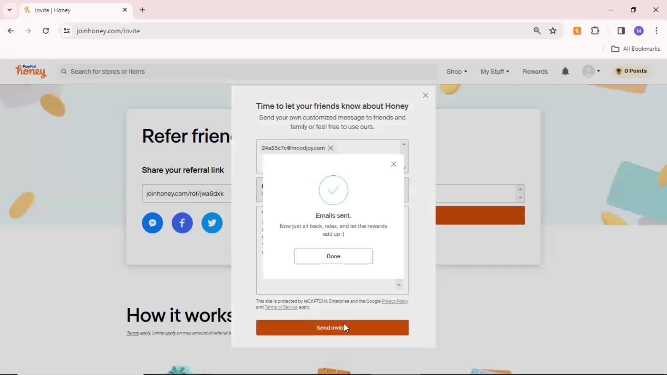Click the Rewards navigation icon
This screenshot has width=667, height=375.
pyautogui.click(x=536, y=71)
